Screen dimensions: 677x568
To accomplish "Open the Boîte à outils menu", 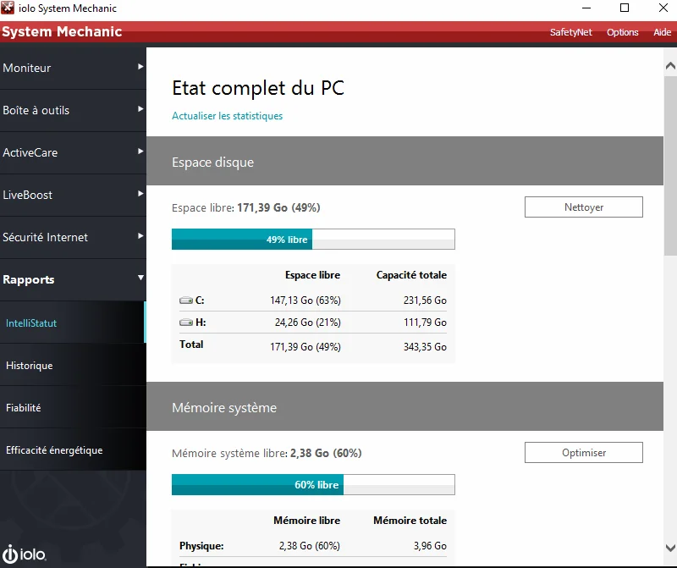I will (x=73, y=111).
